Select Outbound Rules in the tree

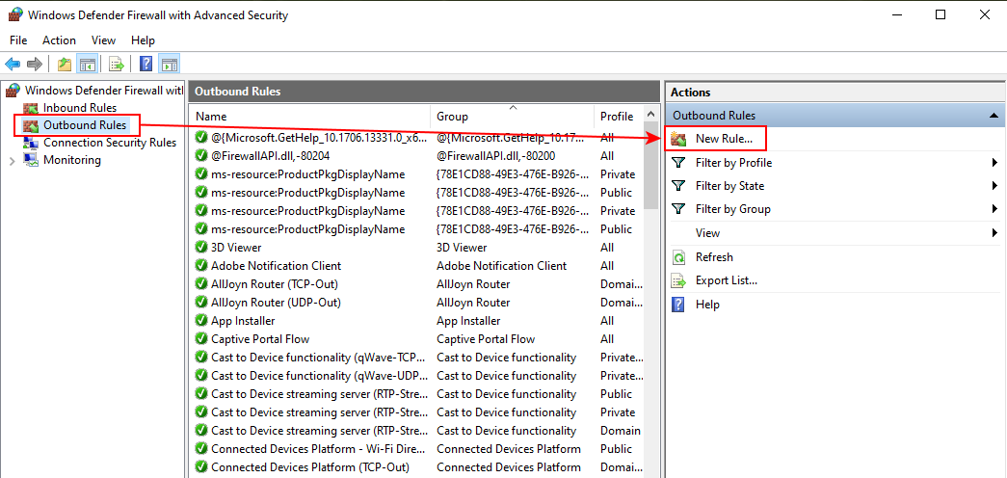(85, 125)
